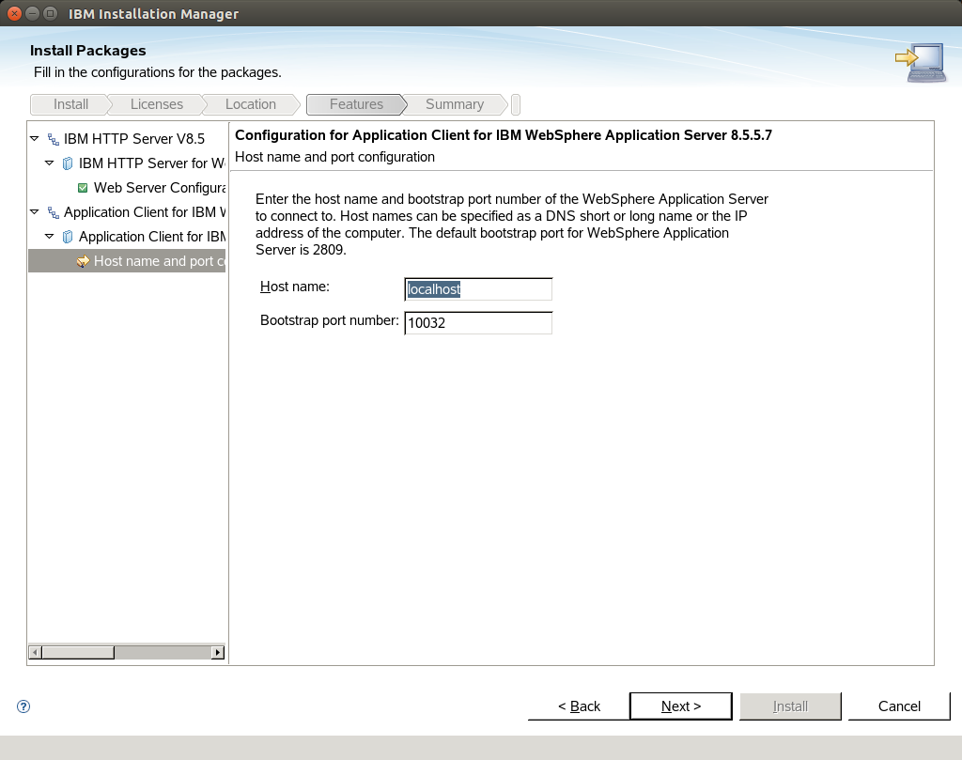Viewport: 962px width, 760px height.
Task: Minimize the IBM Installation Manager window
Action: pyautogui.click(x=33, y=13)
